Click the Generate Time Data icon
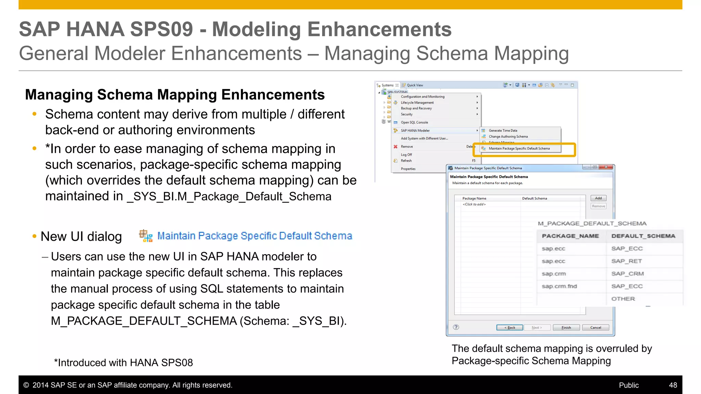 click(x=484, y=131)
